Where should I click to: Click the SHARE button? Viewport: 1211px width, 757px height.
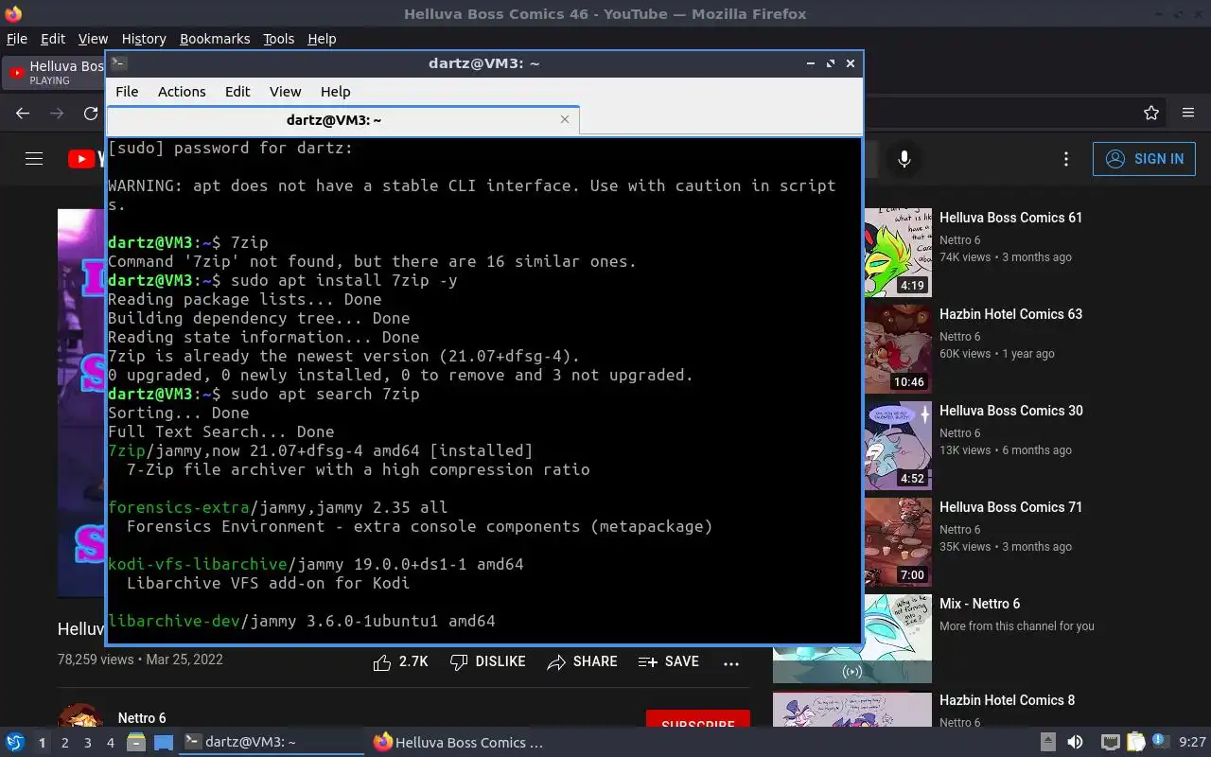pyautogui.click(x=583, y=662)
